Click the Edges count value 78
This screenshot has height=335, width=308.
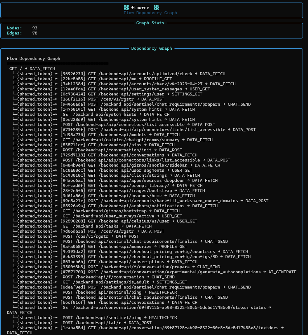35,33
